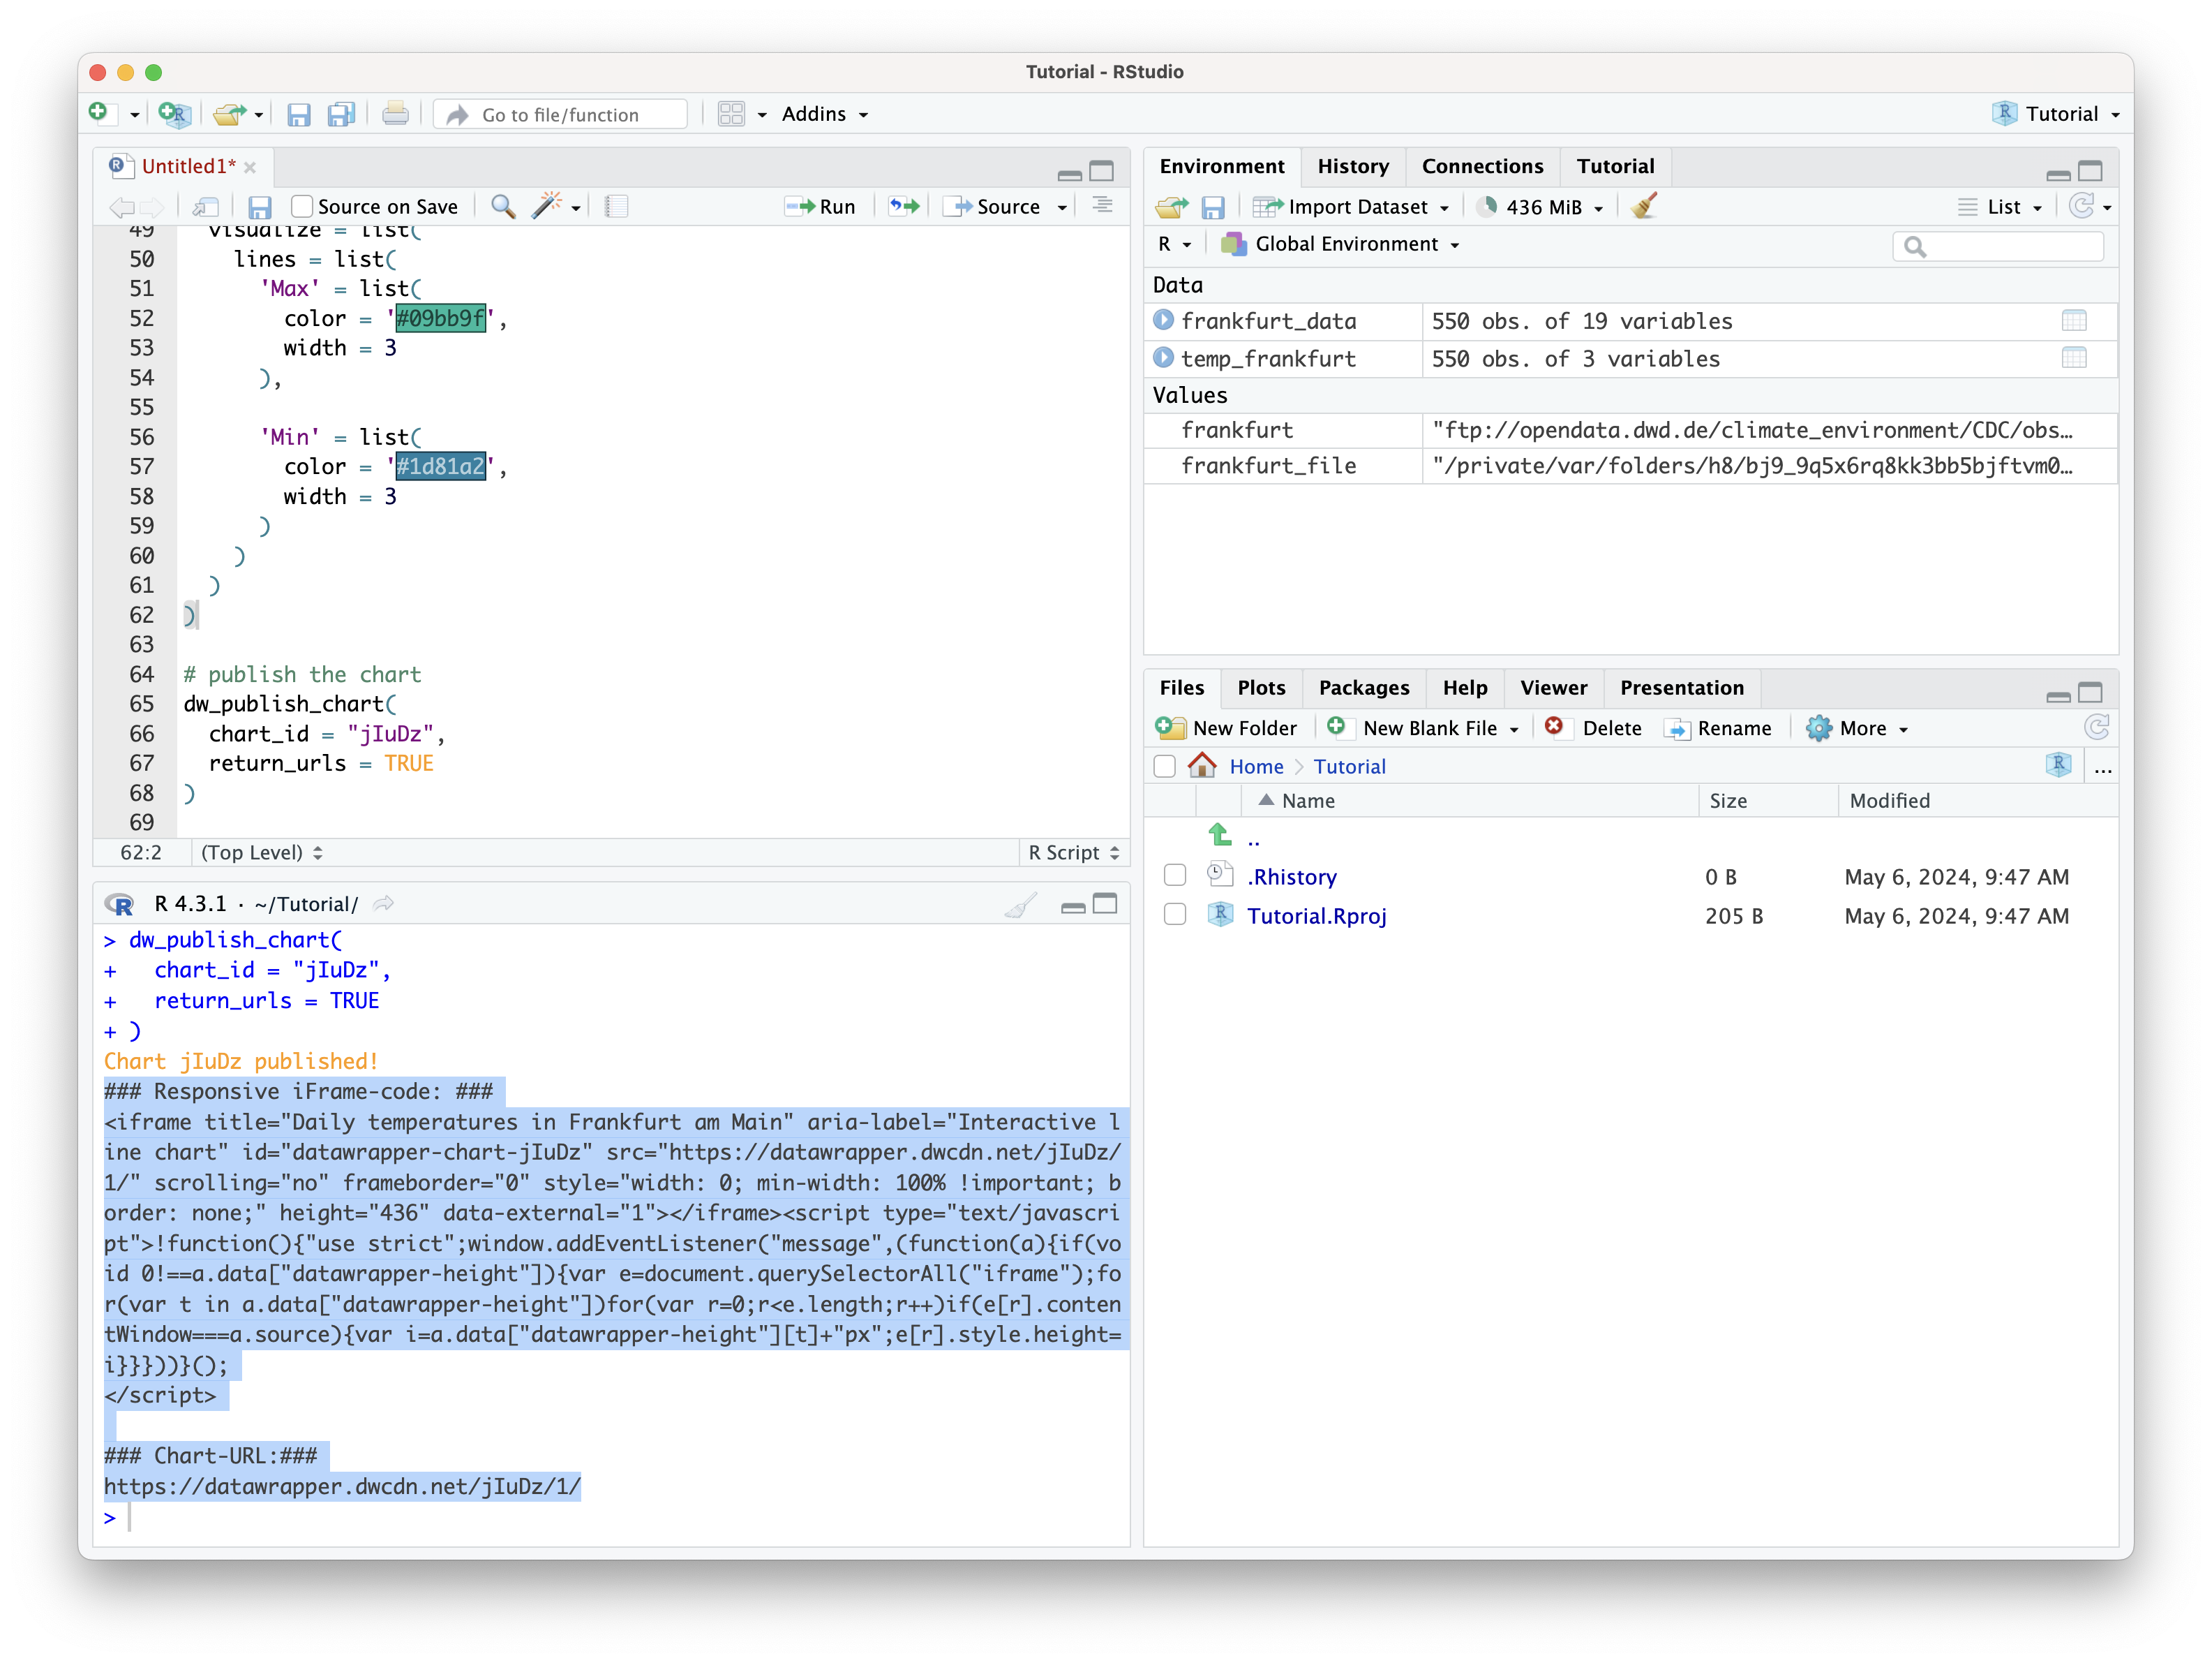Click the #09bb9f green color preview
This screenshot has height=1663, width=2212.
[x=440, y=318]
